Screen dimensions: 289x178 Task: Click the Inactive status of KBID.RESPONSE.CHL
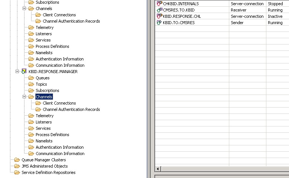[x=275, y=16]
